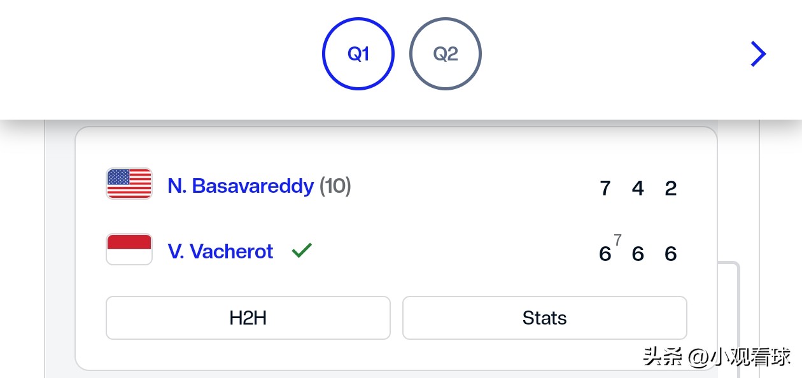Select the Q1 round tab

358,54
